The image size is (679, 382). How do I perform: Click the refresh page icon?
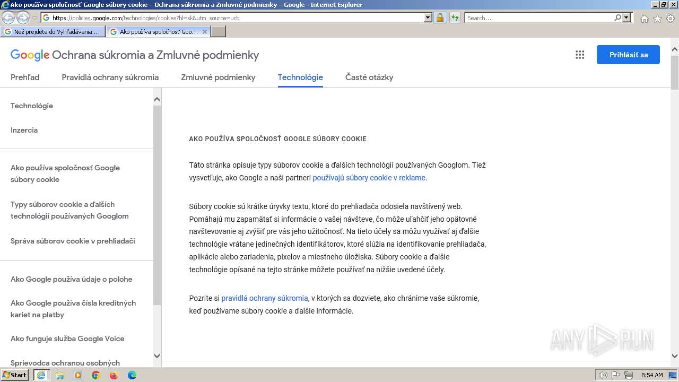(x=455, y=18)
